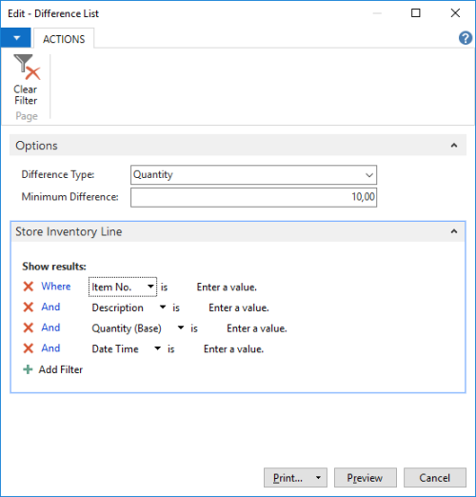Open the Difference Type combo box
The height and width of the screenshot is (497, 476).
253,175
